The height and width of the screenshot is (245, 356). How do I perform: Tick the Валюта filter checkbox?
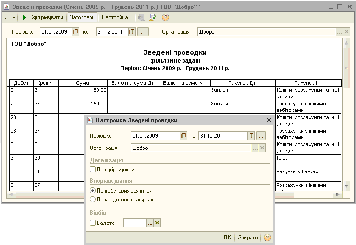point(92,223)
